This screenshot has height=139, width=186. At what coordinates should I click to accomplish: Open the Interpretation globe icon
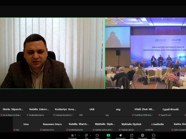142,136
